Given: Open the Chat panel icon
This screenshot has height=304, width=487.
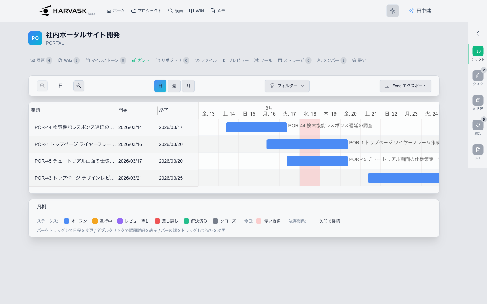Looking at the screenshot, I should tap(478, 51).
